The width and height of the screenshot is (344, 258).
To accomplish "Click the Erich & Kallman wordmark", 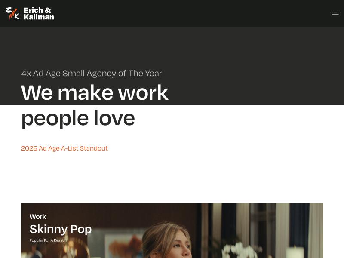I will click(x=39, y=13).
